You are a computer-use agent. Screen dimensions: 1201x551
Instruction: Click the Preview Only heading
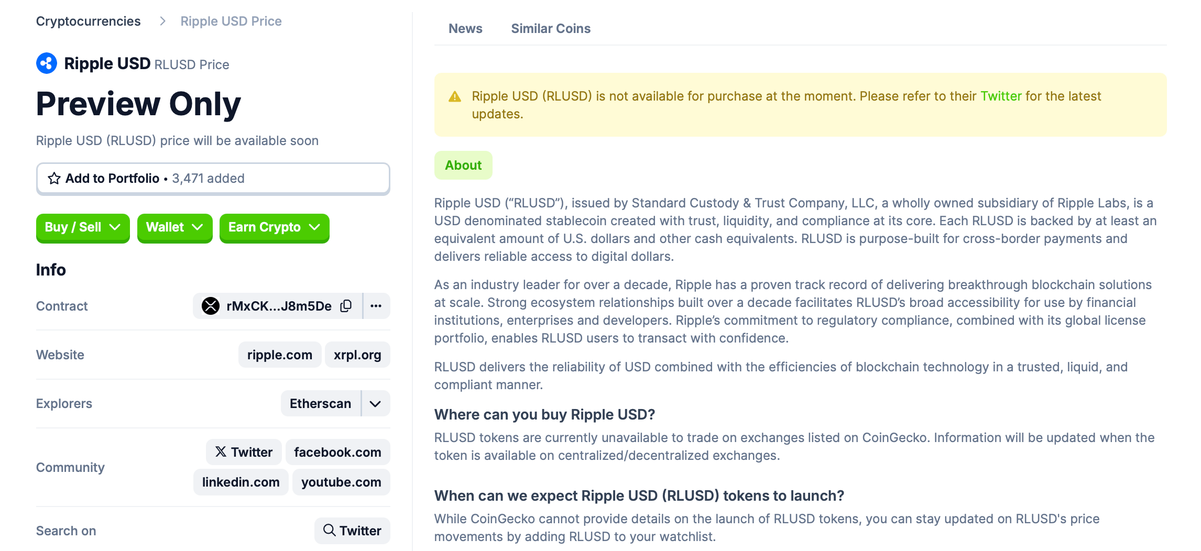[138, 104]
